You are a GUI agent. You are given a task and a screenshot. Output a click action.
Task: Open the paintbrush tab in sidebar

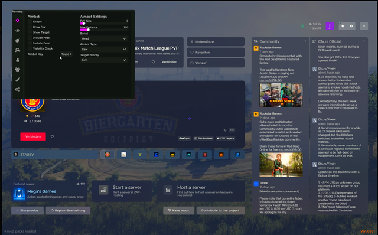pyautogui.click(x=18, y=80)
